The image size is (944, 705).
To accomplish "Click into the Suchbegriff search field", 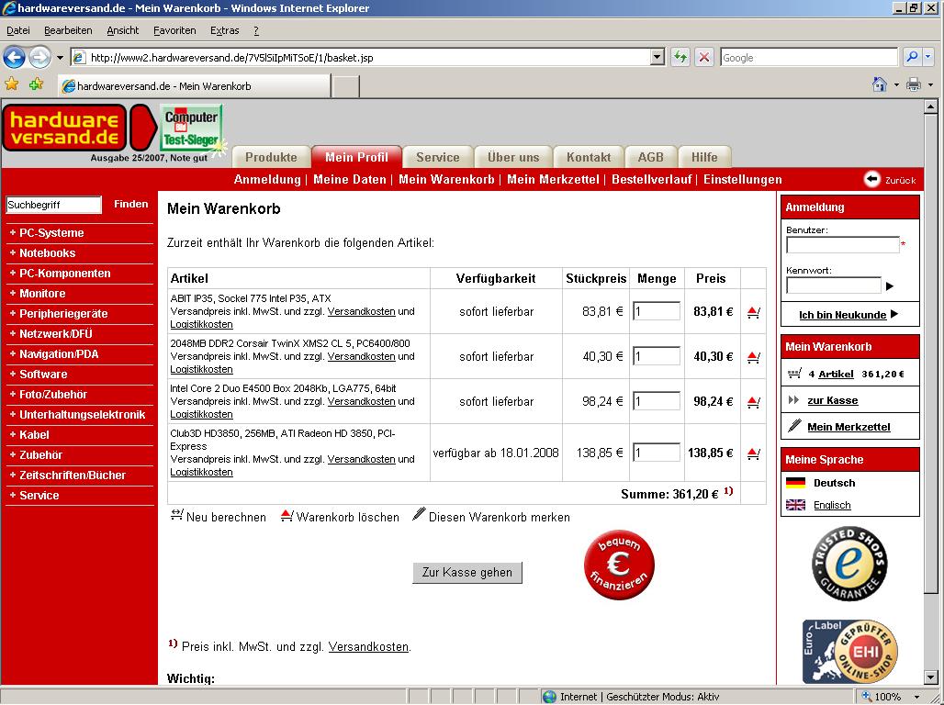I will coord(53,205).
